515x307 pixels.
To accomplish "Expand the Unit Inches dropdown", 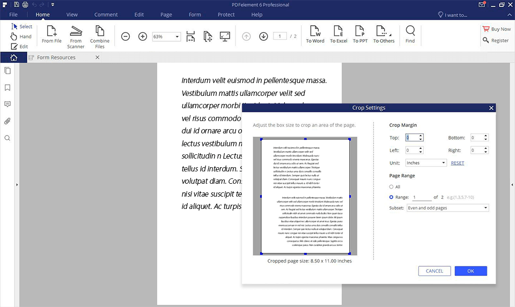I will [x=426, y=163].
